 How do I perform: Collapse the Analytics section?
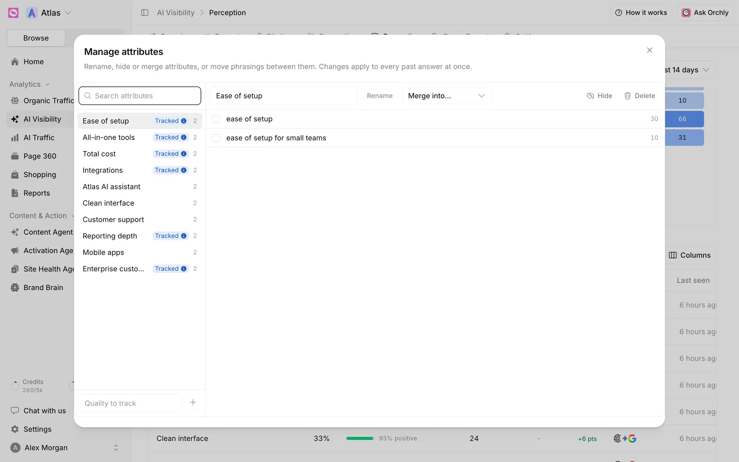[x=30, y=84]
